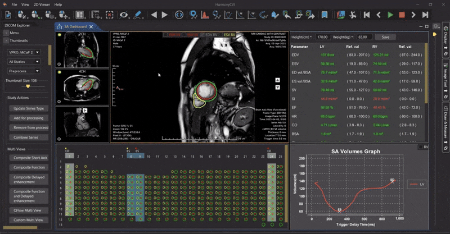Select the mouse move/pan tool icon

(x=63, y=15)
